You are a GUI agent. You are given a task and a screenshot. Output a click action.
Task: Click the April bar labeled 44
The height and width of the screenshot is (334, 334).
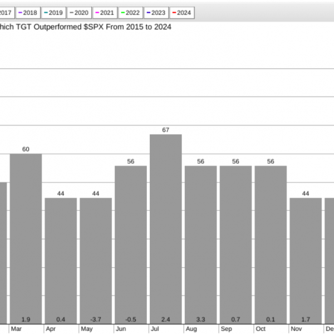click(61, 261)
